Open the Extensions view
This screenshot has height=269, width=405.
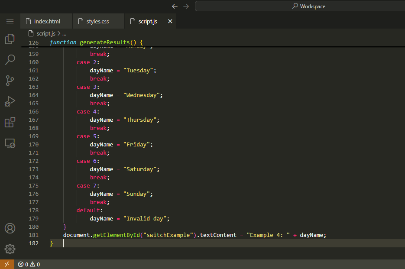click(x=10, y=122)
